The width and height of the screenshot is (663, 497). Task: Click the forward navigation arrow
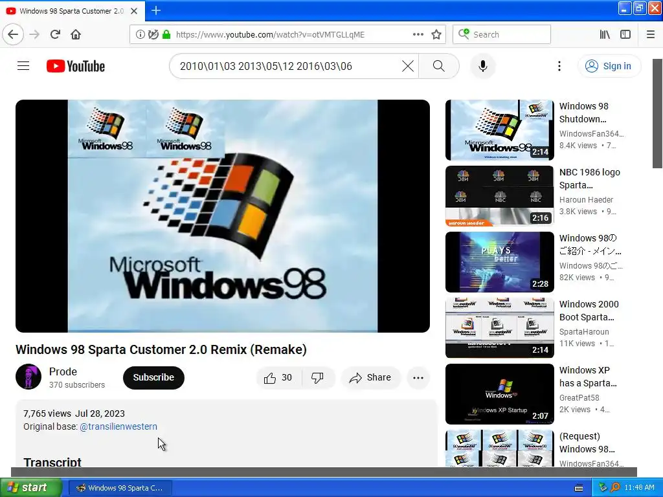[x=35, y=34]
